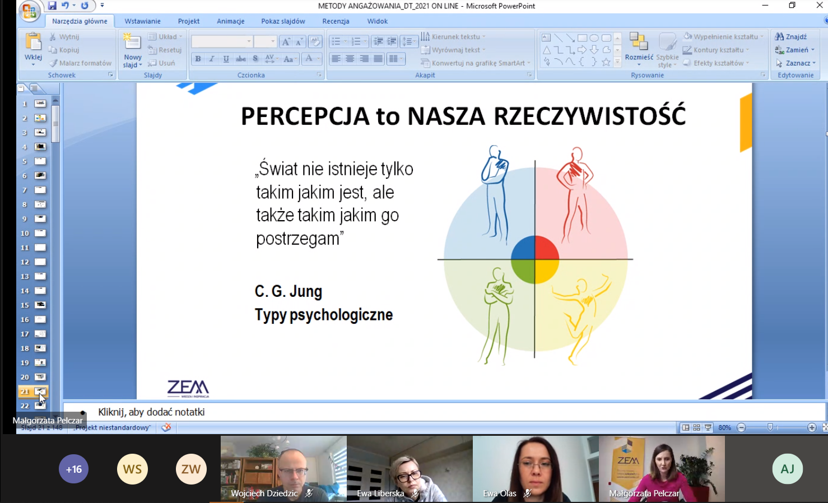This screenshot has height=503, width=828.
Task: Toggle bold formatting
Action: pos(198,59)
